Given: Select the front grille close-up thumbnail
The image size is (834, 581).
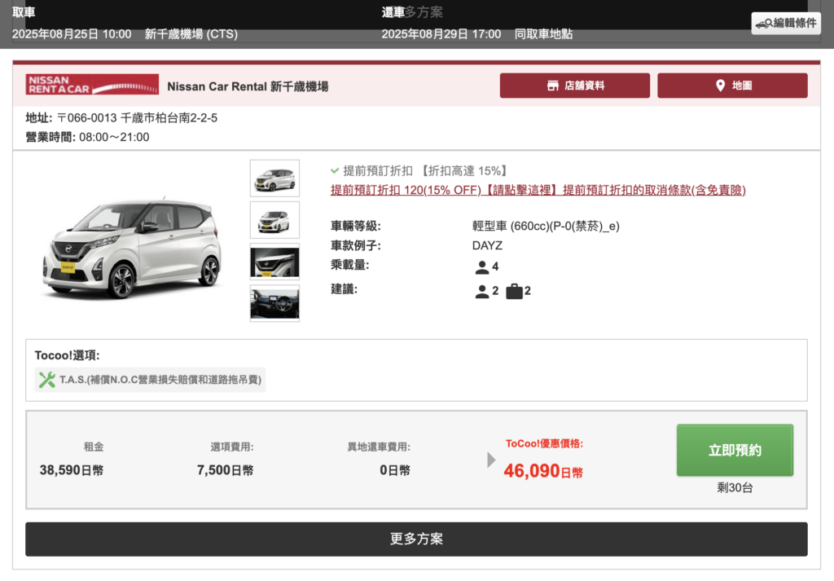Looking at the screenshot, I should point(274,262).
